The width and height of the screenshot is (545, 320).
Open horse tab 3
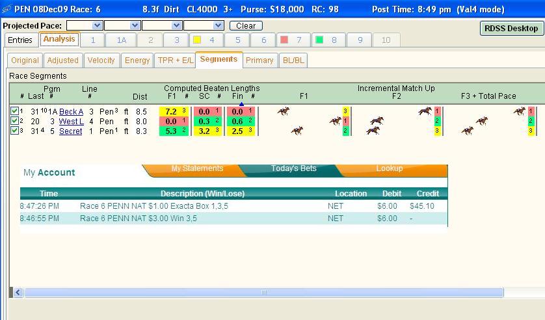(176, 40)
